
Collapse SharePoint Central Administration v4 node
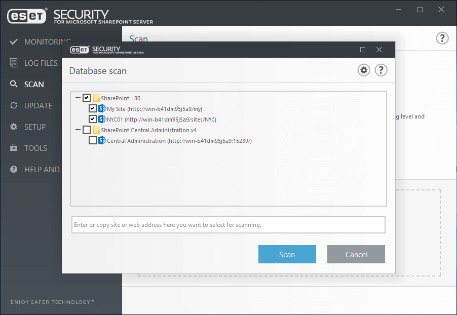(x=78, y=130)
